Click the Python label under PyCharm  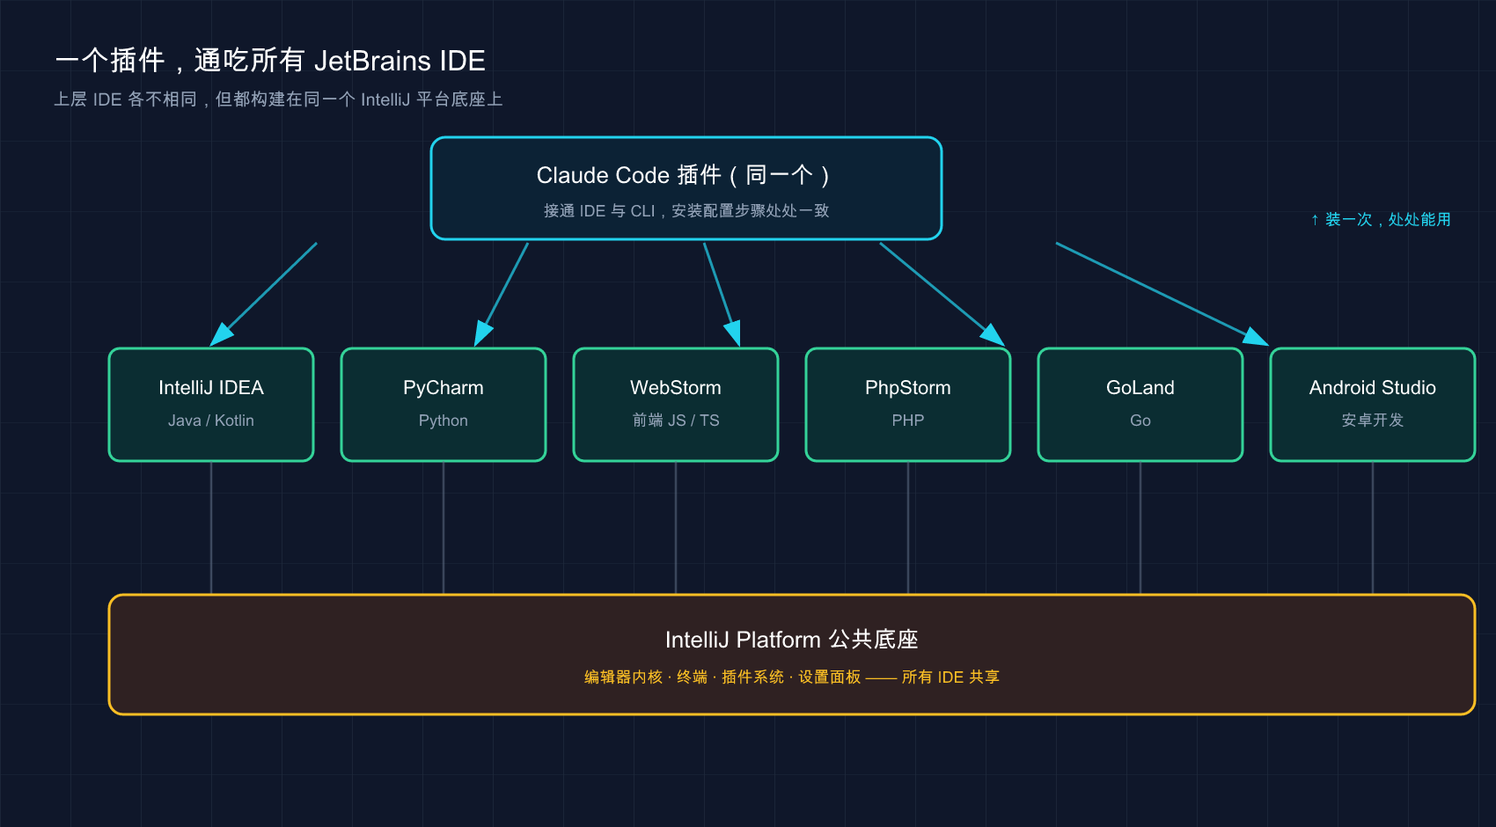[x=444, y=421]
